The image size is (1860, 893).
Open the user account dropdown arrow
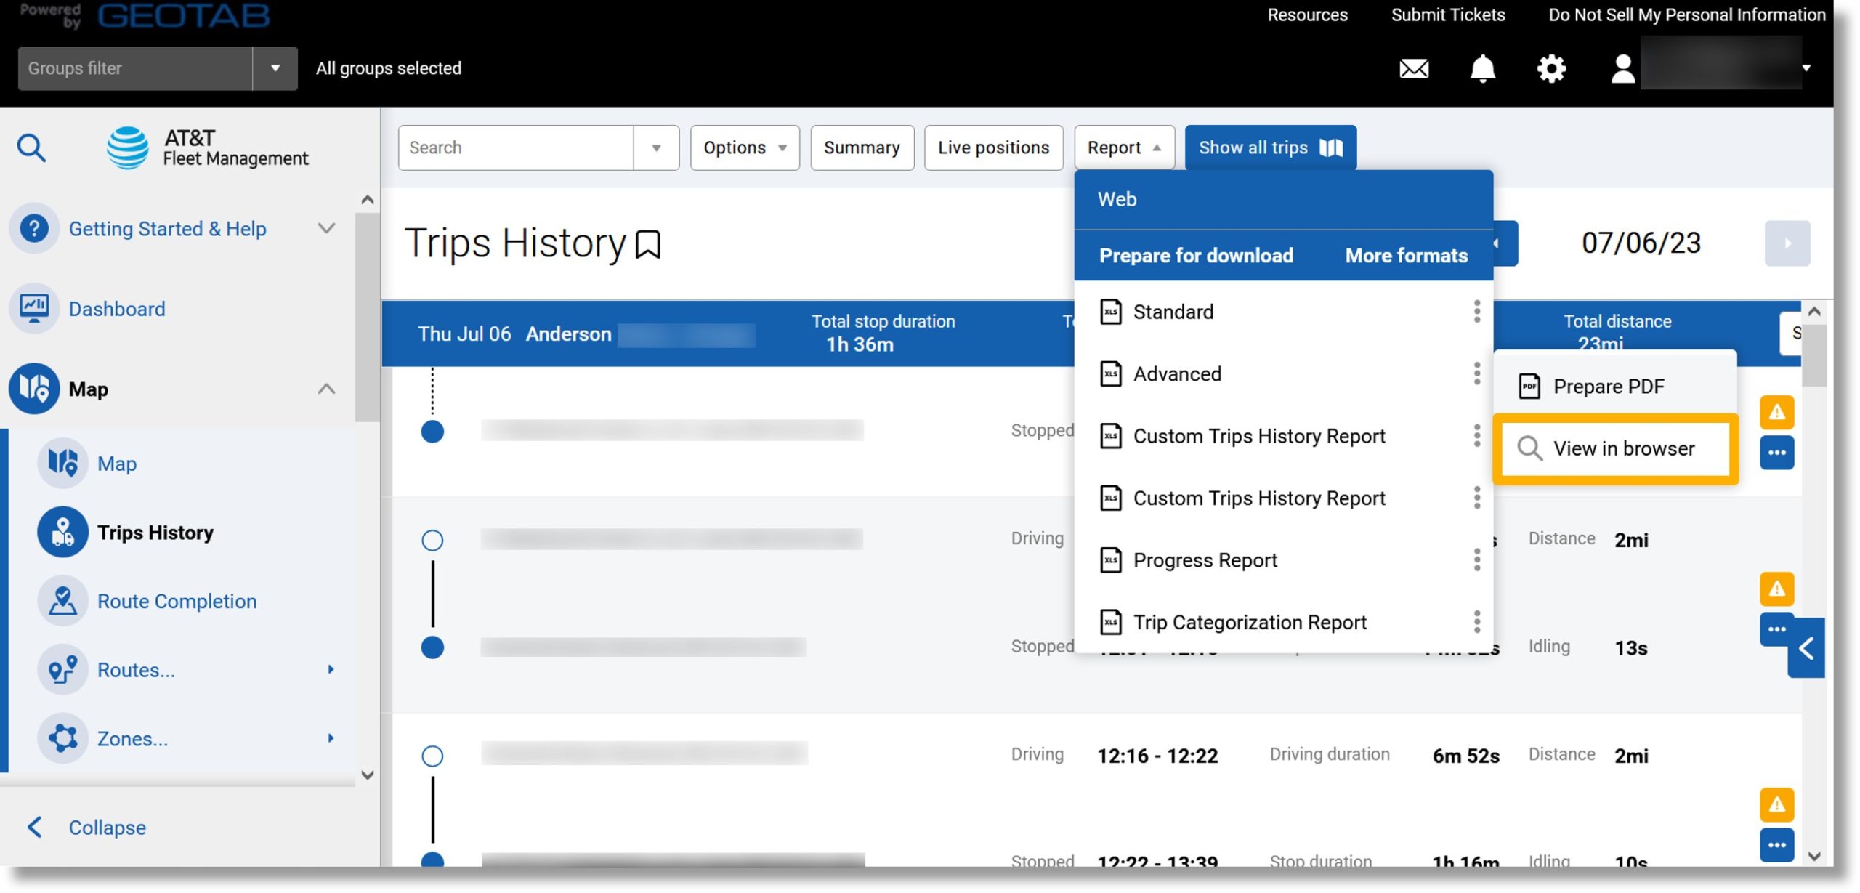1806,68
